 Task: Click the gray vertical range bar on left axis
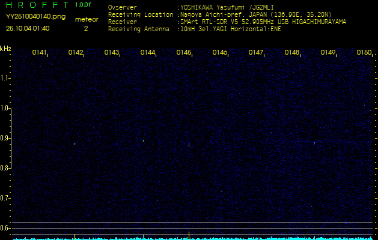coord(11,139)
